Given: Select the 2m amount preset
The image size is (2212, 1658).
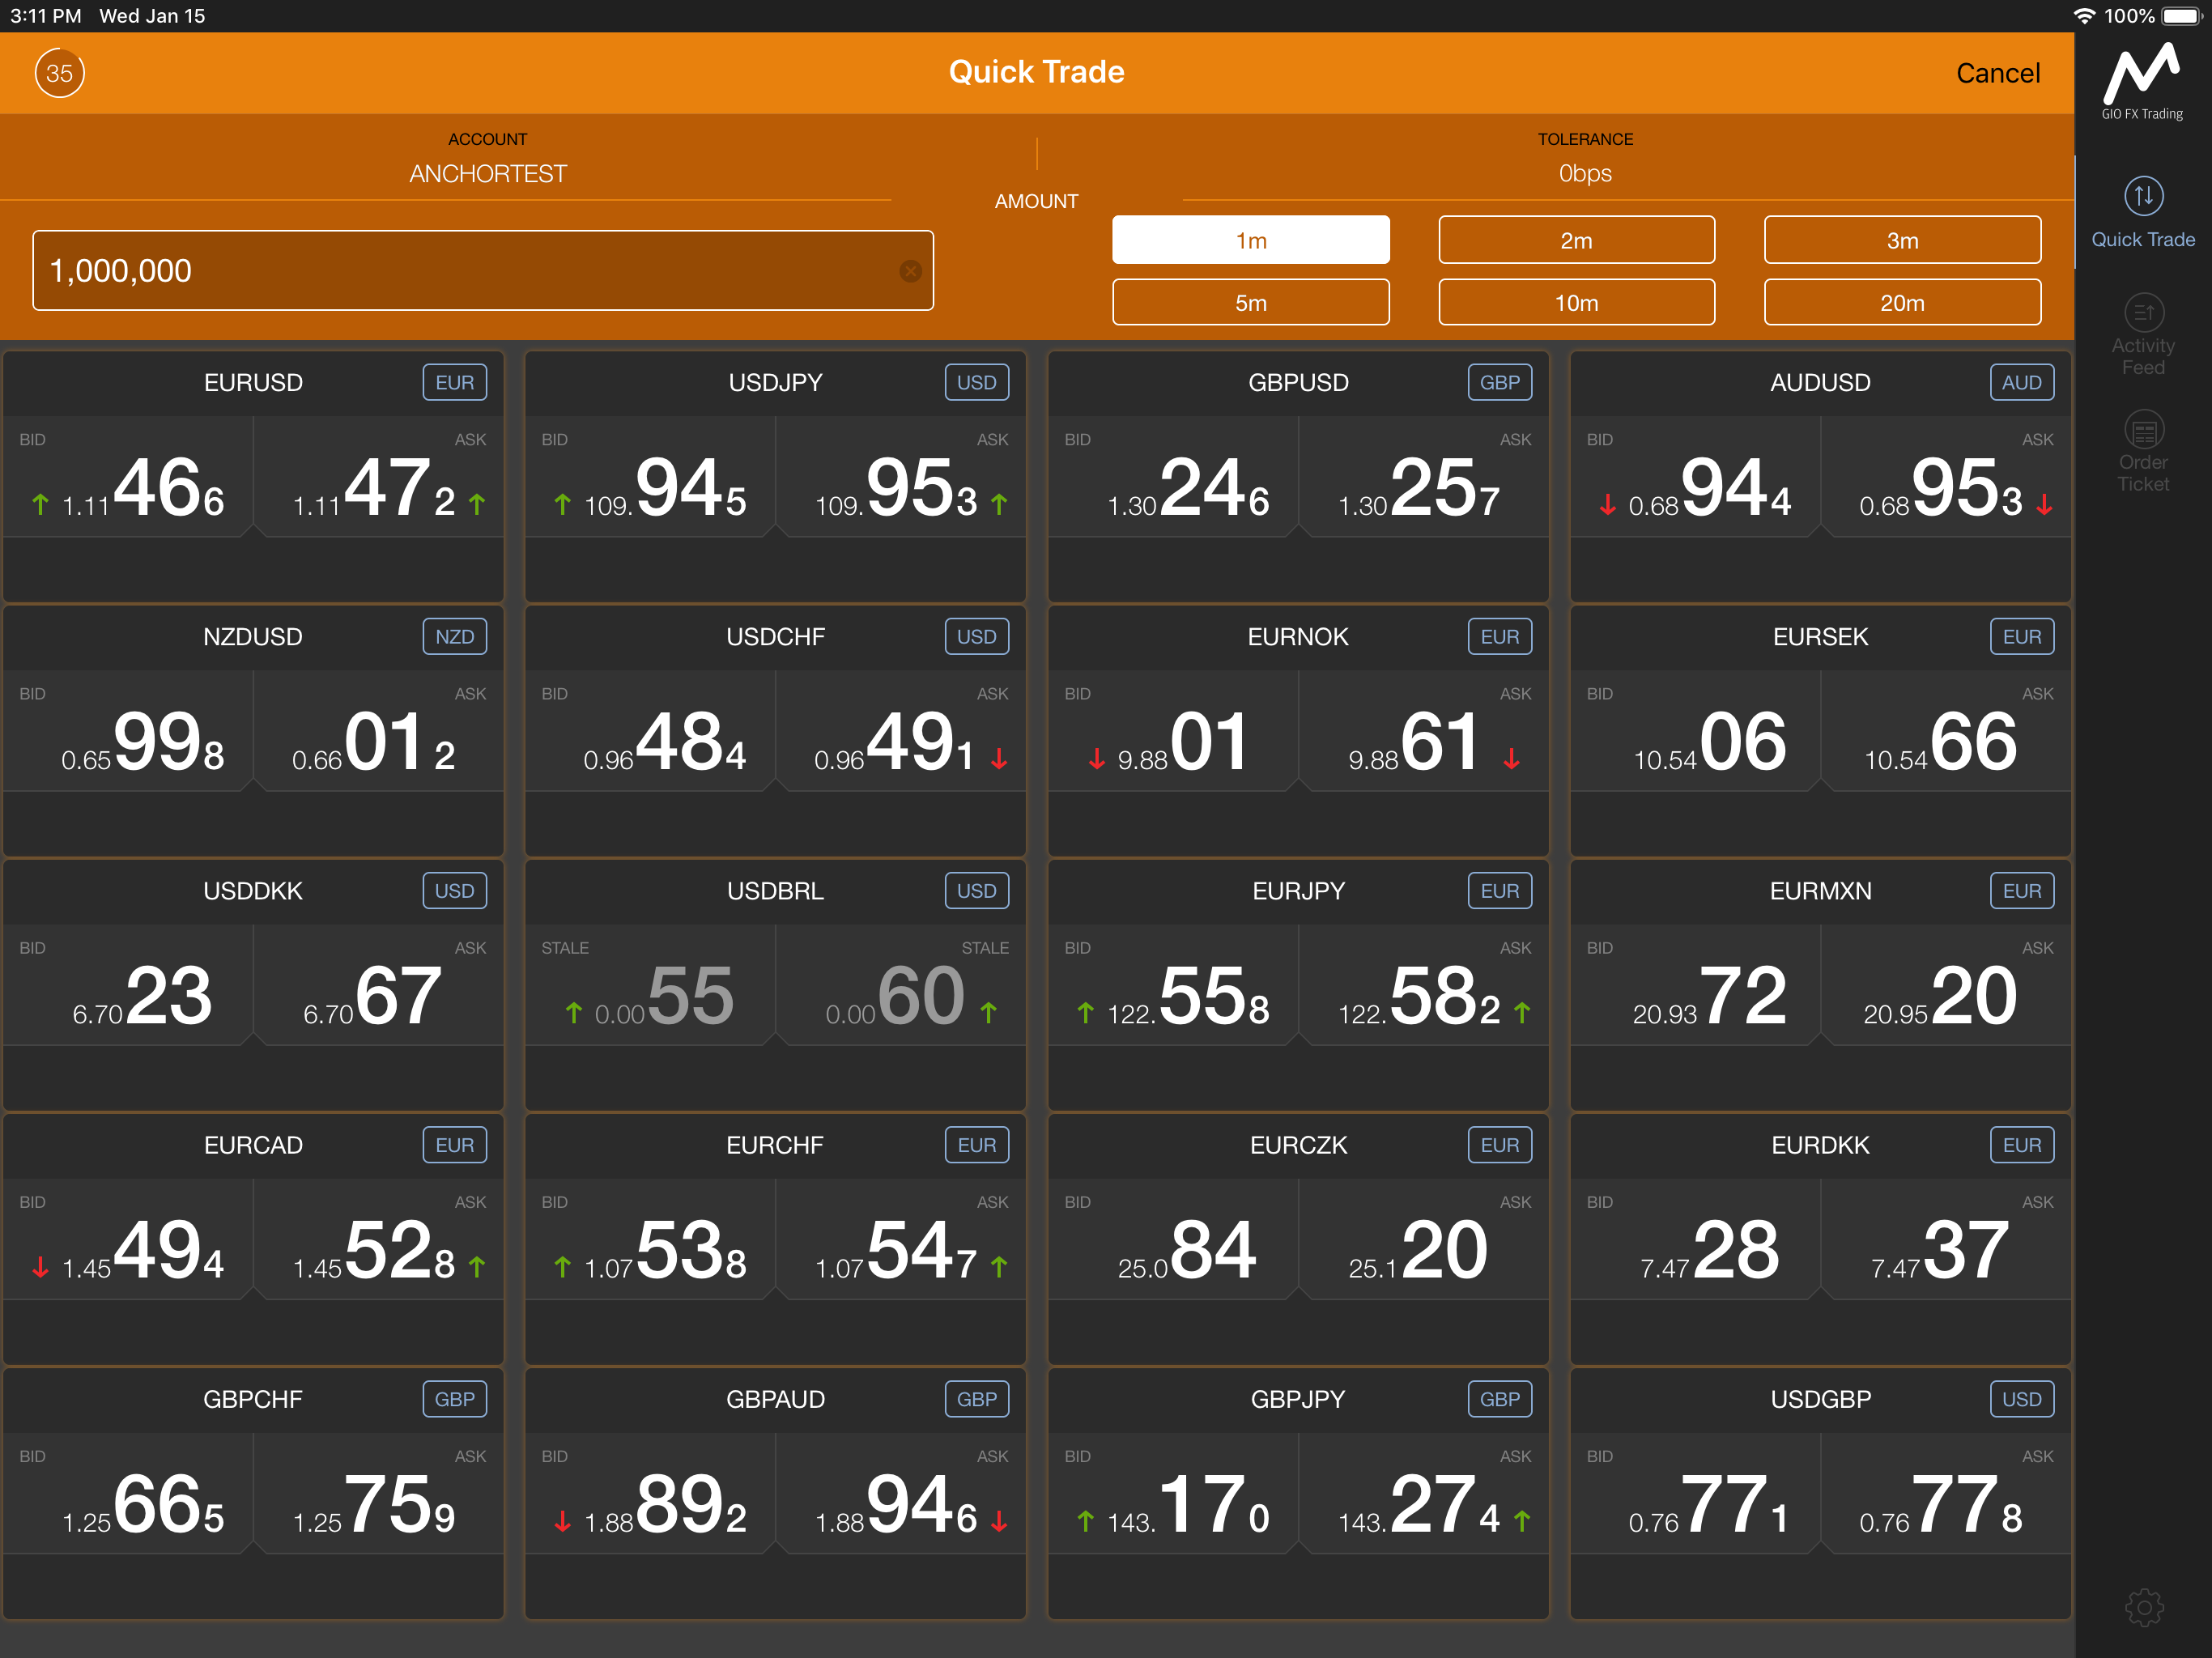Looking at the screenshot, I should [1577, 240].
